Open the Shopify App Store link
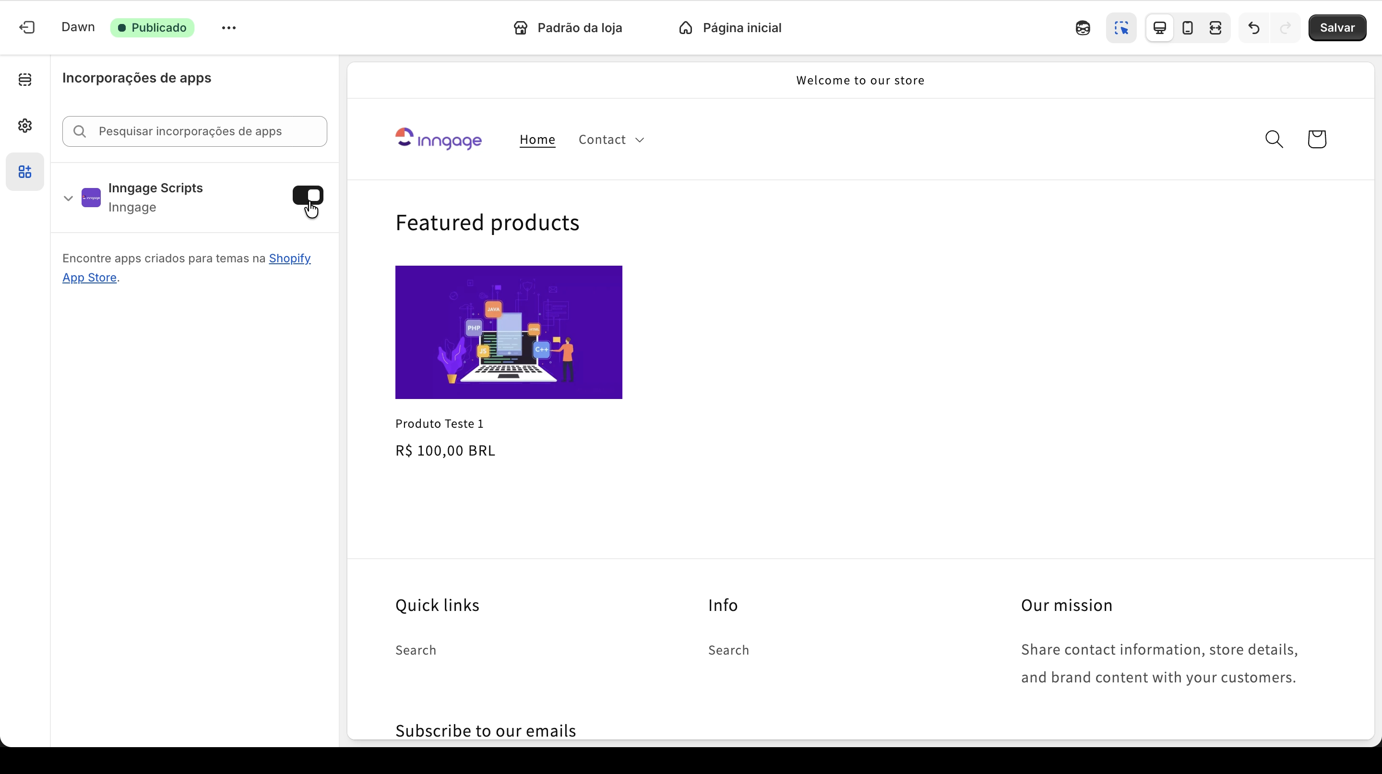Image resolution: width=1382 pixels, height=774 pixels. (x=289, y=258)
